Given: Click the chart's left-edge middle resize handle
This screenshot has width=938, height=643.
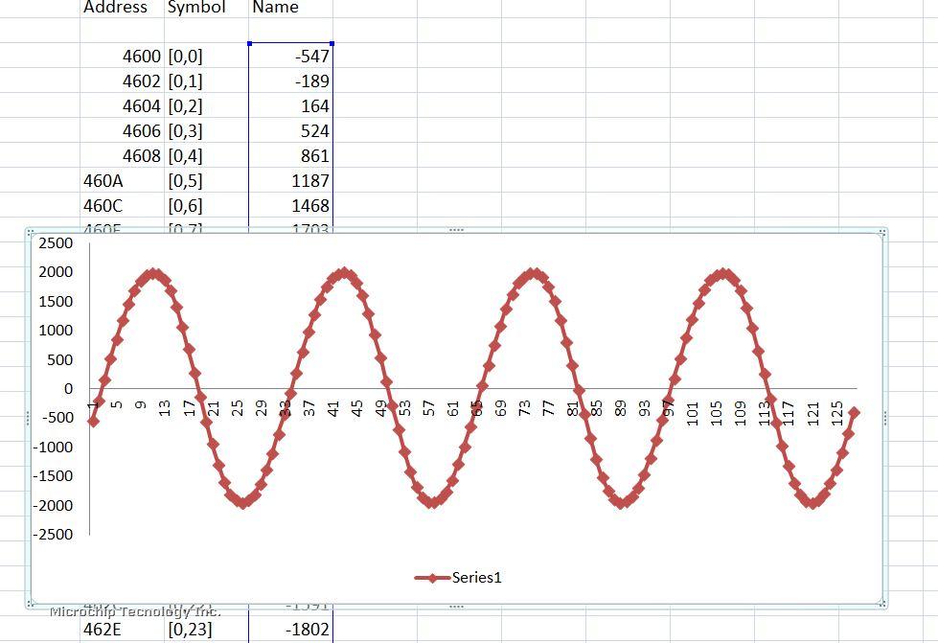Looking at the screenshot, I should click(x=29, y=418).
